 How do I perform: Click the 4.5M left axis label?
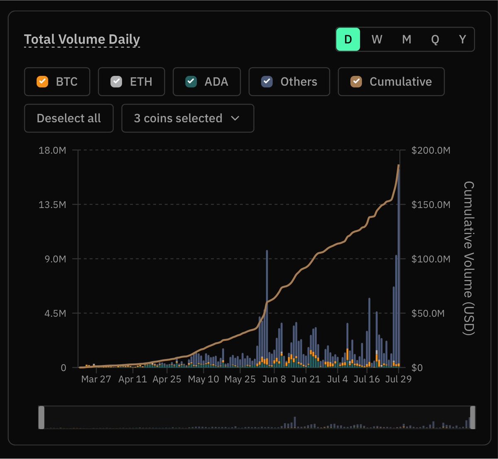[55, 313]
